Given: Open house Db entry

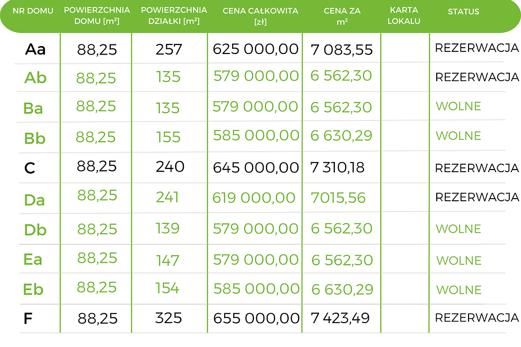Looking at the screenshot, I should coord(35,230).
